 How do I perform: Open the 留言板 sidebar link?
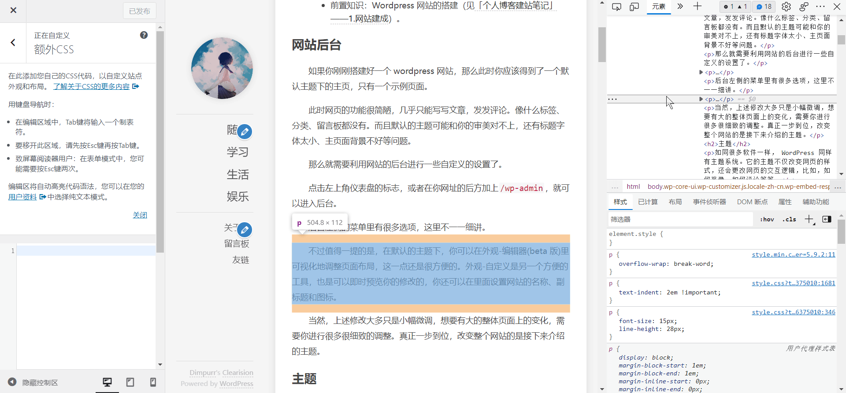(x=237, y=244)
